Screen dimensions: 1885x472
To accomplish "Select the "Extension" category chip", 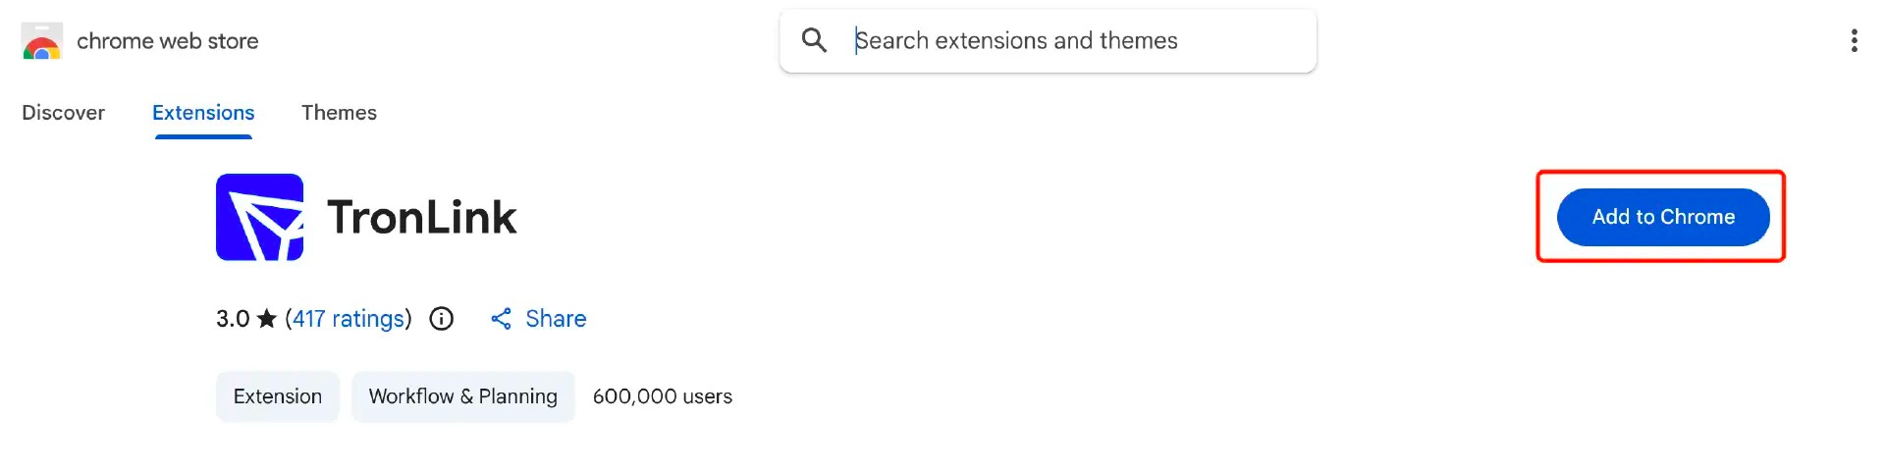I will (278, 396).
